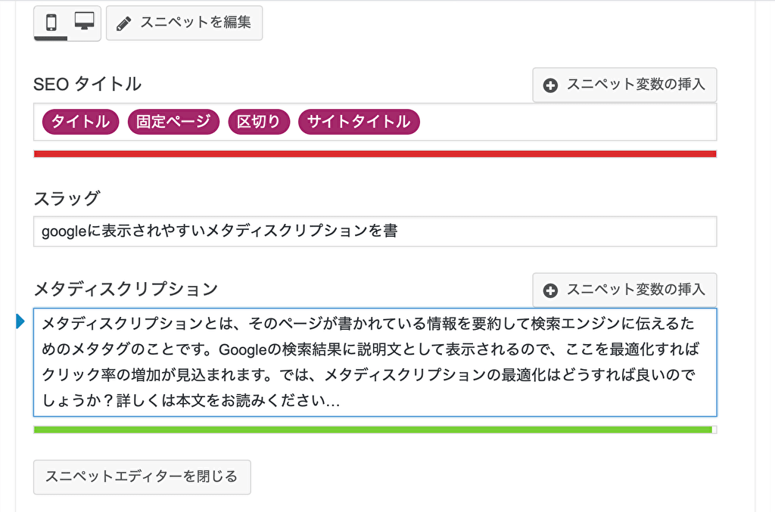This screenshot has width=775, height=512.
Task: Toggle preview between mobile and desktop
Action: pyautogui.click(x=67, y=23)
